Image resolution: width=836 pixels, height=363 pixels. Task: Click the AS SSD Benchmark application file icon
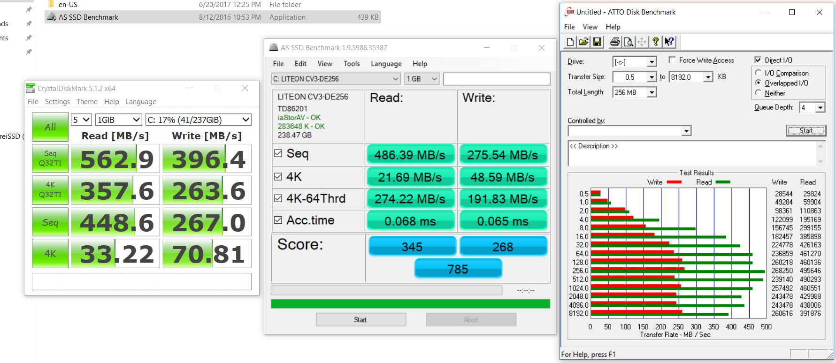[52, 17]
